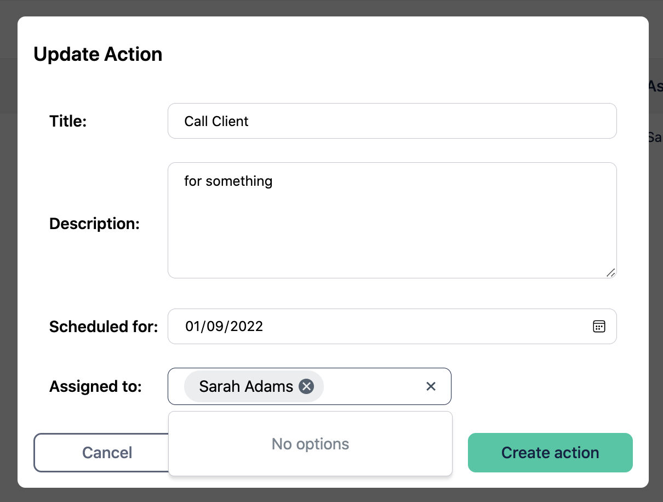Click the 'Assigned to:' field label
Screen dimensions: 663x502
[x=95, y=386]
